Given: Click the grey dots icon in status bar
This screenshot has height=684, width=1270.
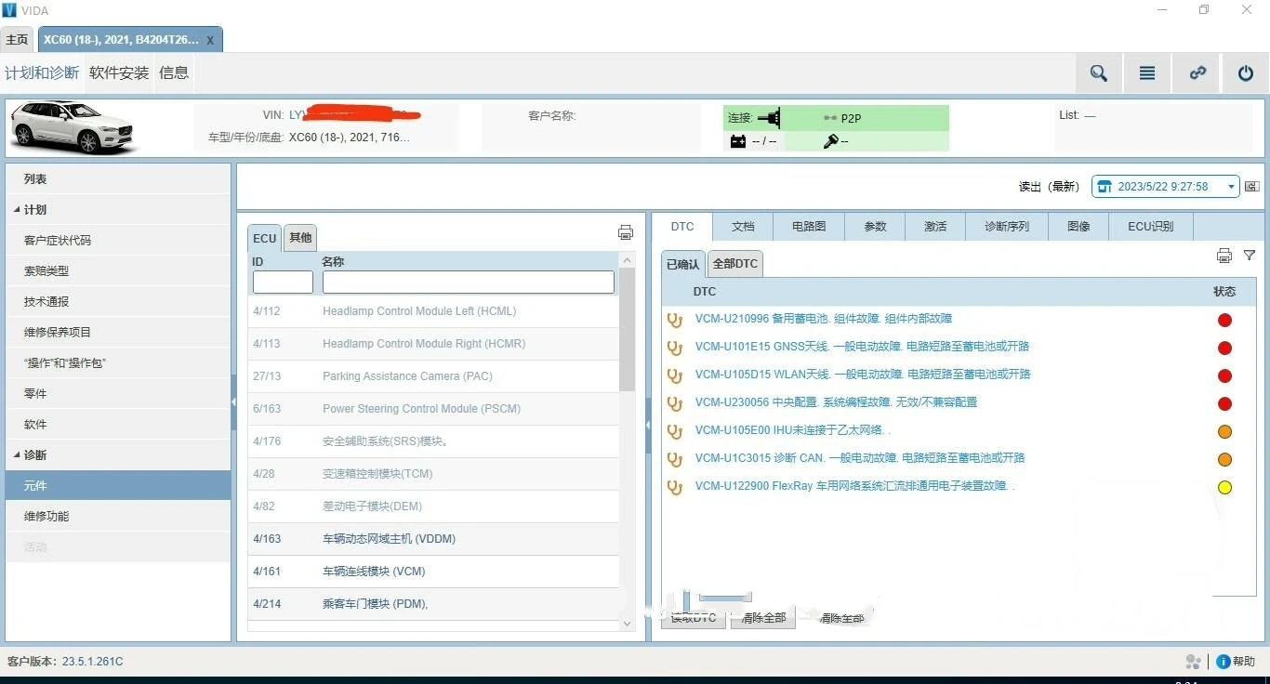Looking at the screenshot, I should pyautogui.click(x=1194, y=662).
